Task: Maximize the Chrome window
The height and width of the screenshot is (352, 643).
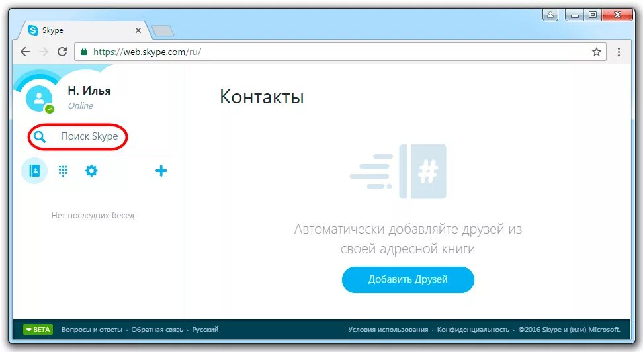Action: pyautogui.click(x=593, y=15)
